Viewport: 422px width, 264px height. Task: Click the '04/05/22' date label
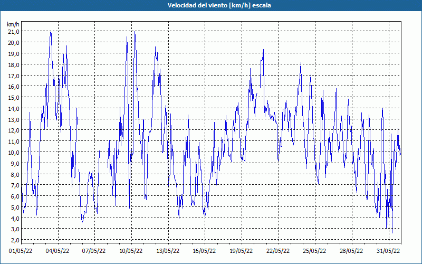[57, 251]
